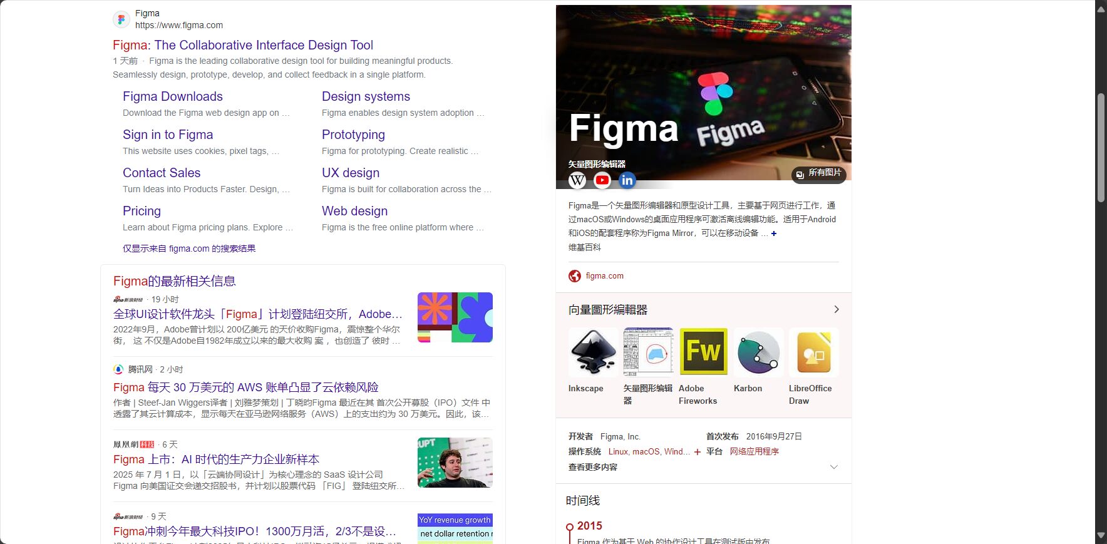This screenshot has width=1107, height=544.
Task: Open the LinkedIn icon in Figma panel
Action: point(627,180)
